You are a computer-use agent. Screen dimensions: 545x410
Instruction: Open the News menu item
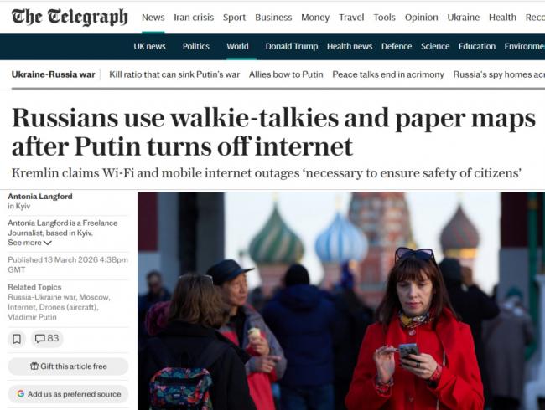[x=153, y=18]
